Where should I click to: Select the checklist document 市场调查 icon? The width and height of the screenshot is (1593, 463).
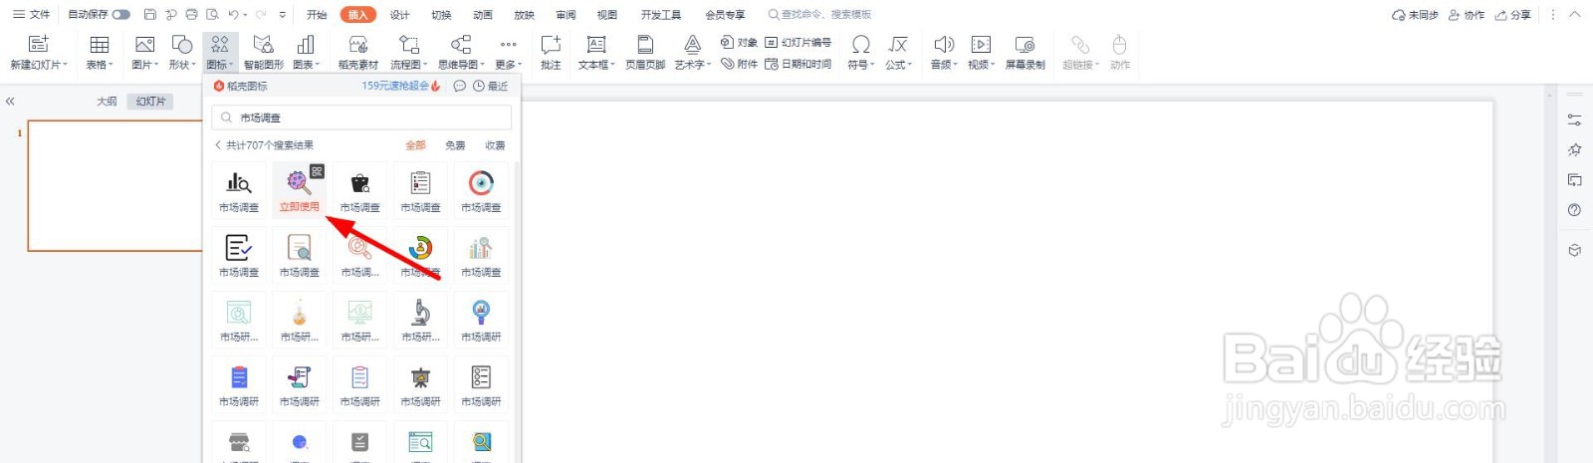pyautogui.click(x=421, y=189)
